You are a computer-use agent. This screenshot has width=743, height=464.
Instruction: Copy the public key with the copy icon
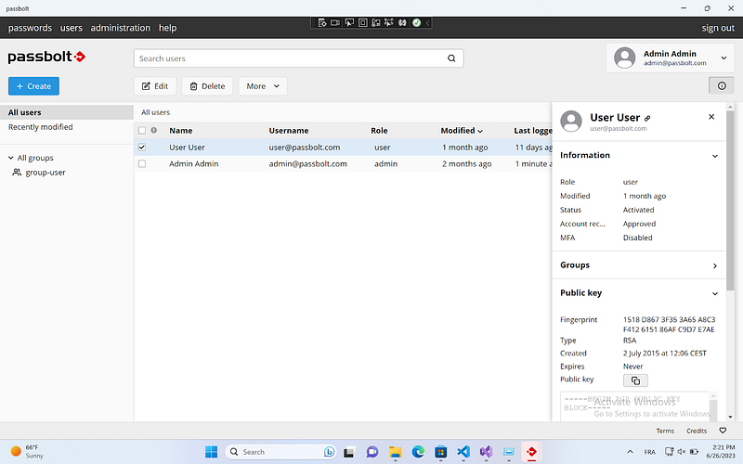[635, 380]
